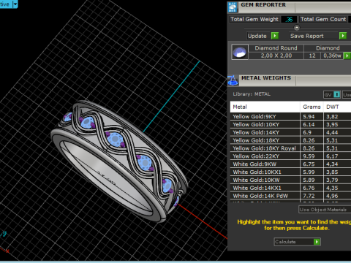The width and height of the screenshot is (351, 263).
Task: Click the green arrow on the Calculate button
Action: [317, 242]
